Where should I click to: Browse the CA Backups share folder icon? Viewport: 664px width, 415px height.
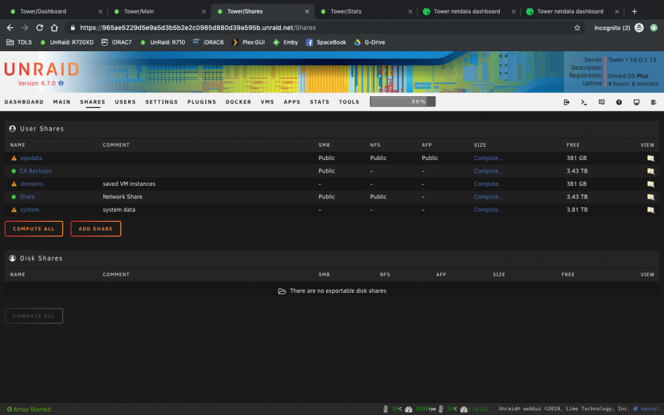(651, 171)
